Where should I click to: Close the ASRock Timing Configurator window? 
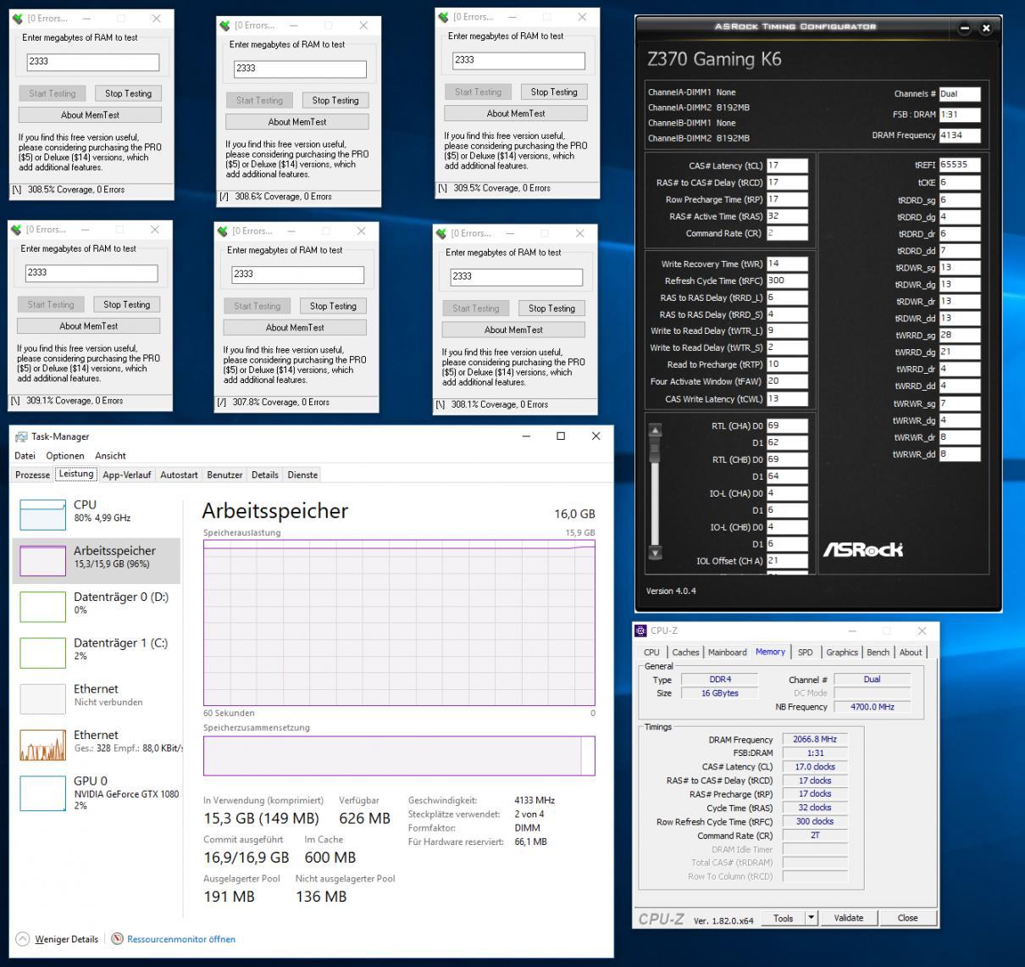pos(986,28)
